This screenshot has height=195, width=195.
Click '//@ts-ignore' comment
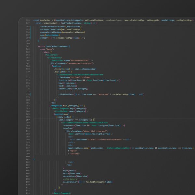tap(70, 179)
